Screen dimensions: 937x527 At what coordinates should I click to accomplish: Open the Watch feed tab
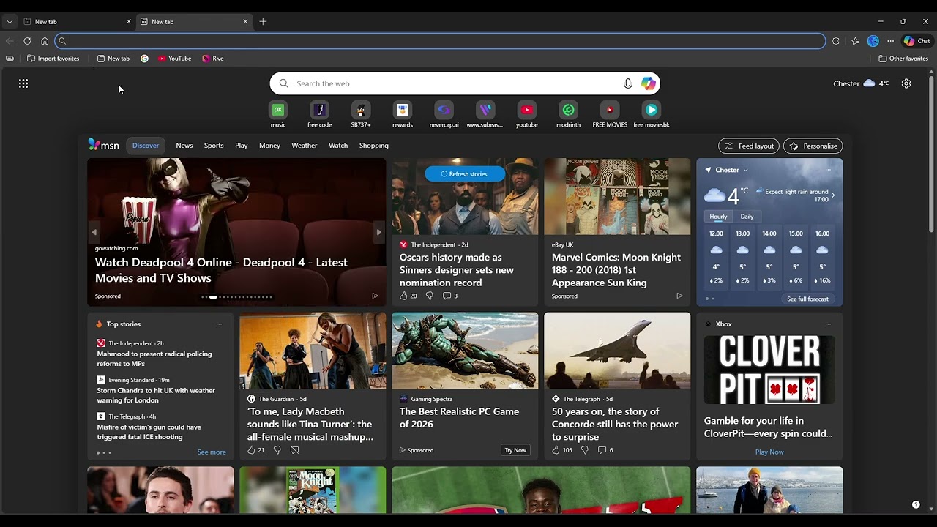pos(338,146)
